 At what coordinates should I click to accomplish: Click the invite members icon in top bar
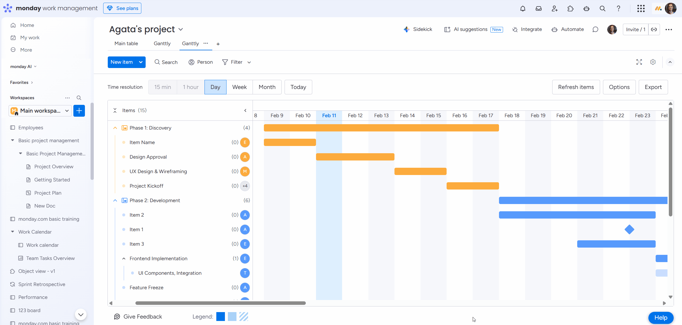coord(555,8)
